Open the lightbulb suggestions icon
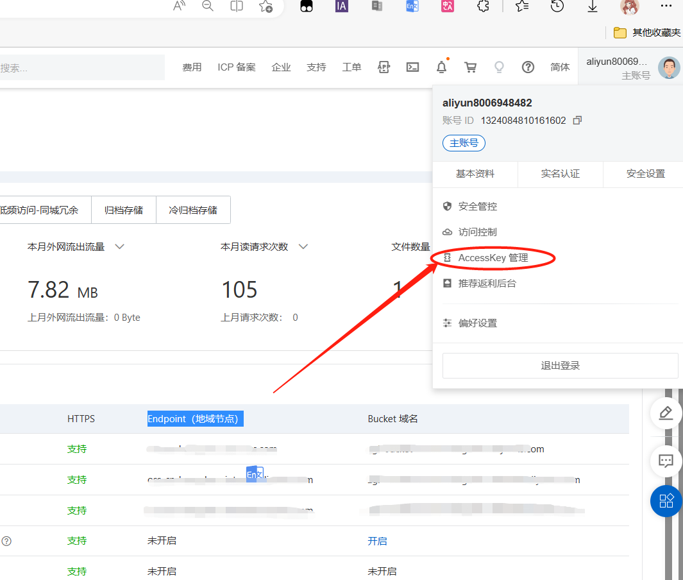683x580 pixels. [x=498, y=67]
